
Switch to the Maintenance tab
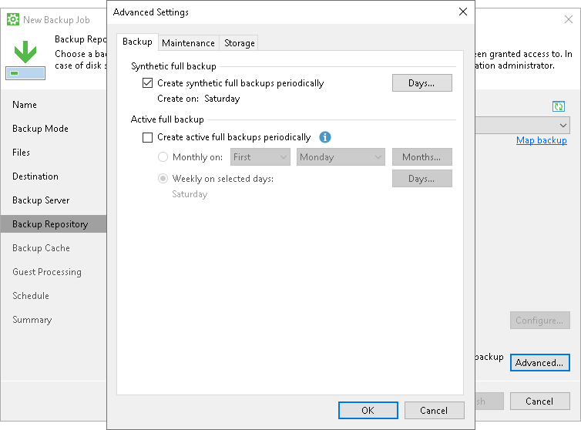188,43
